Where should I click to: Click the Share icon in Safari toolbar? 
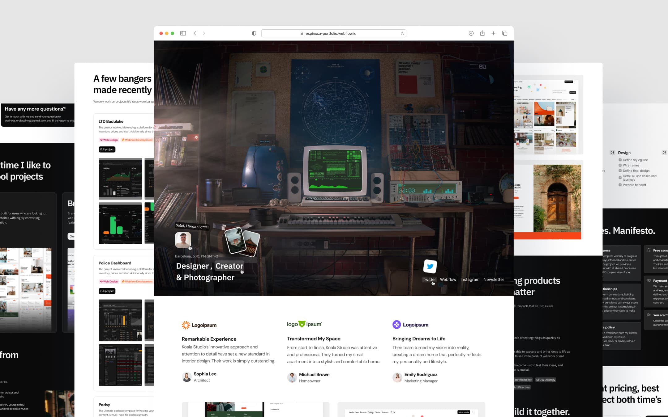[482, 33]
